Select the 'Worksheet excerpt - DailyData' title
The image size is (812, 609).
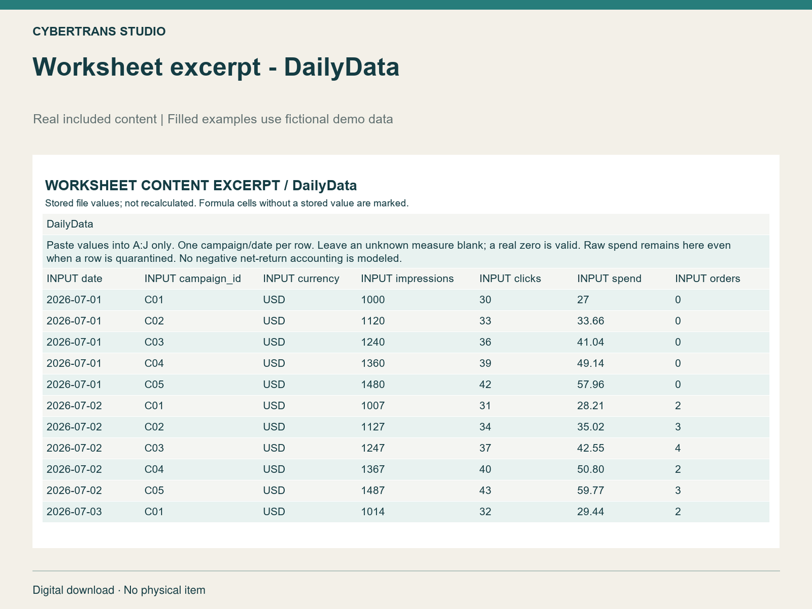coord(216,67)
